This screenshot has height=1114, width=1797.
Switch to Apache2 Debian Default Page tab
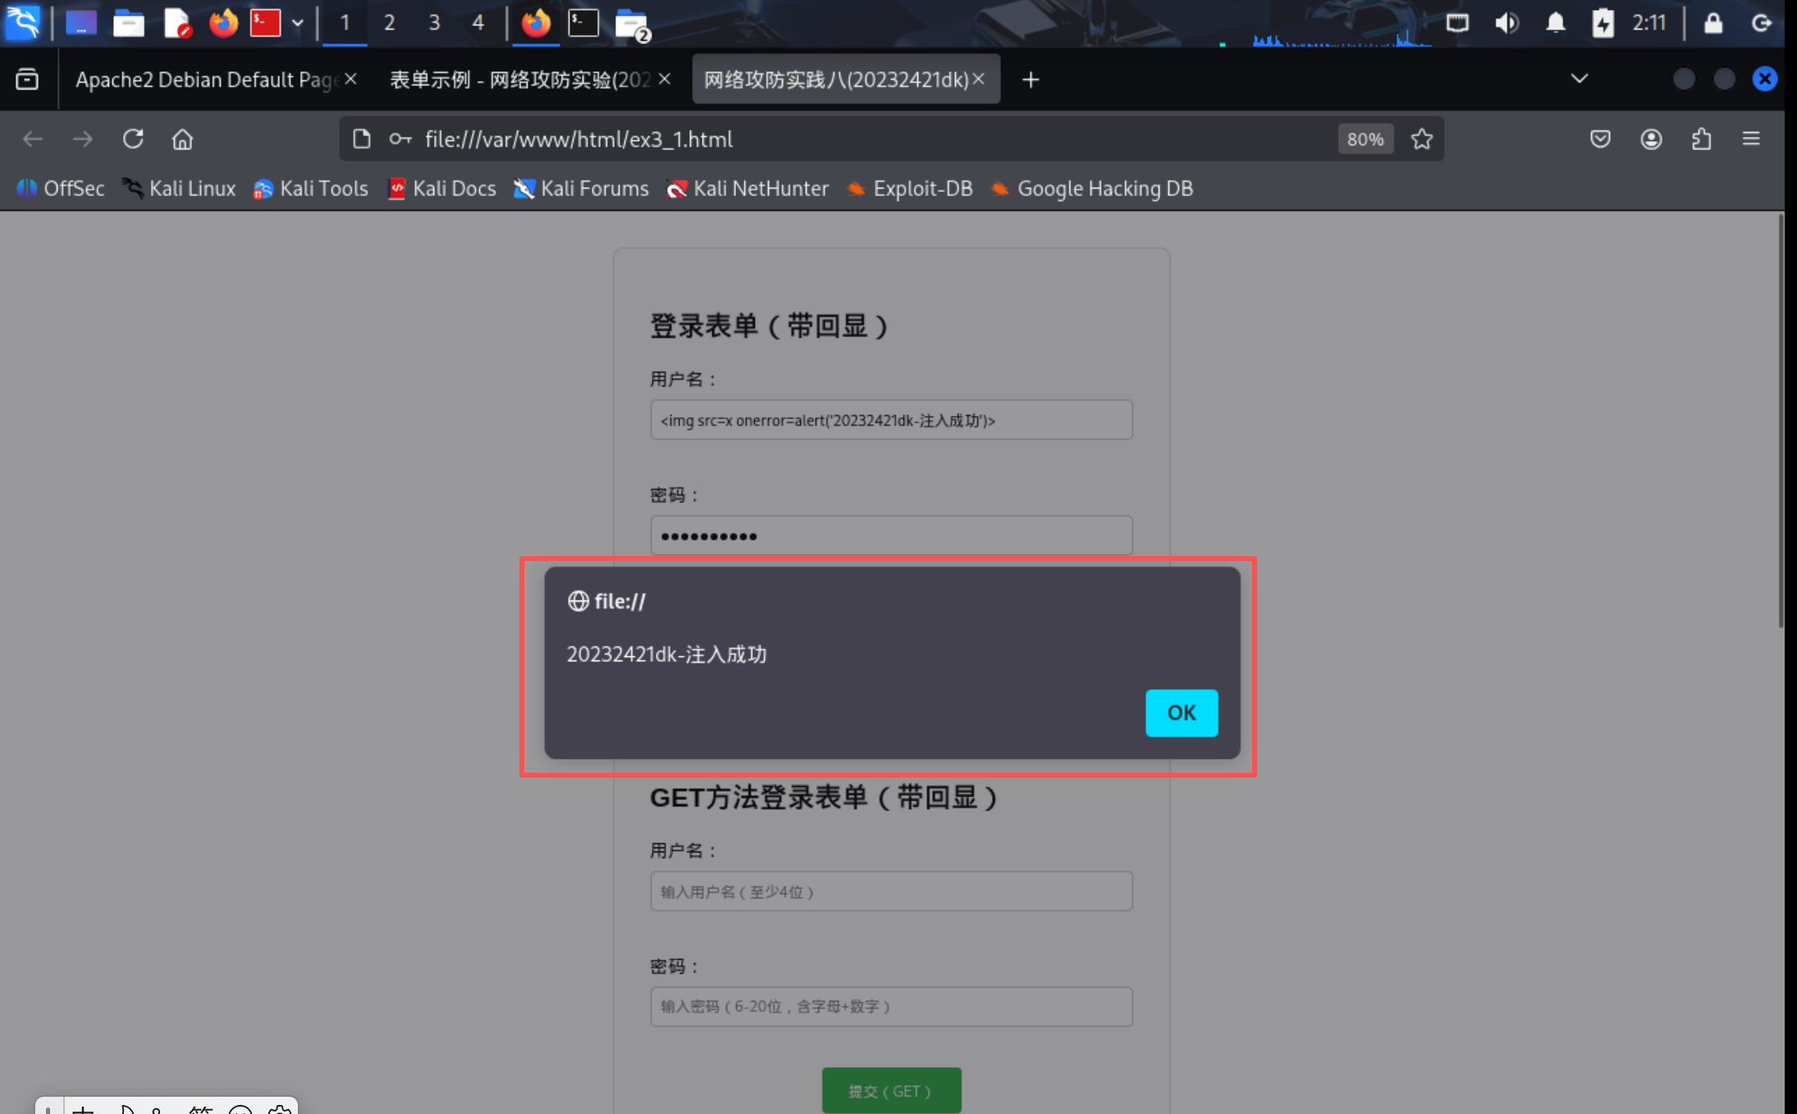205,80
